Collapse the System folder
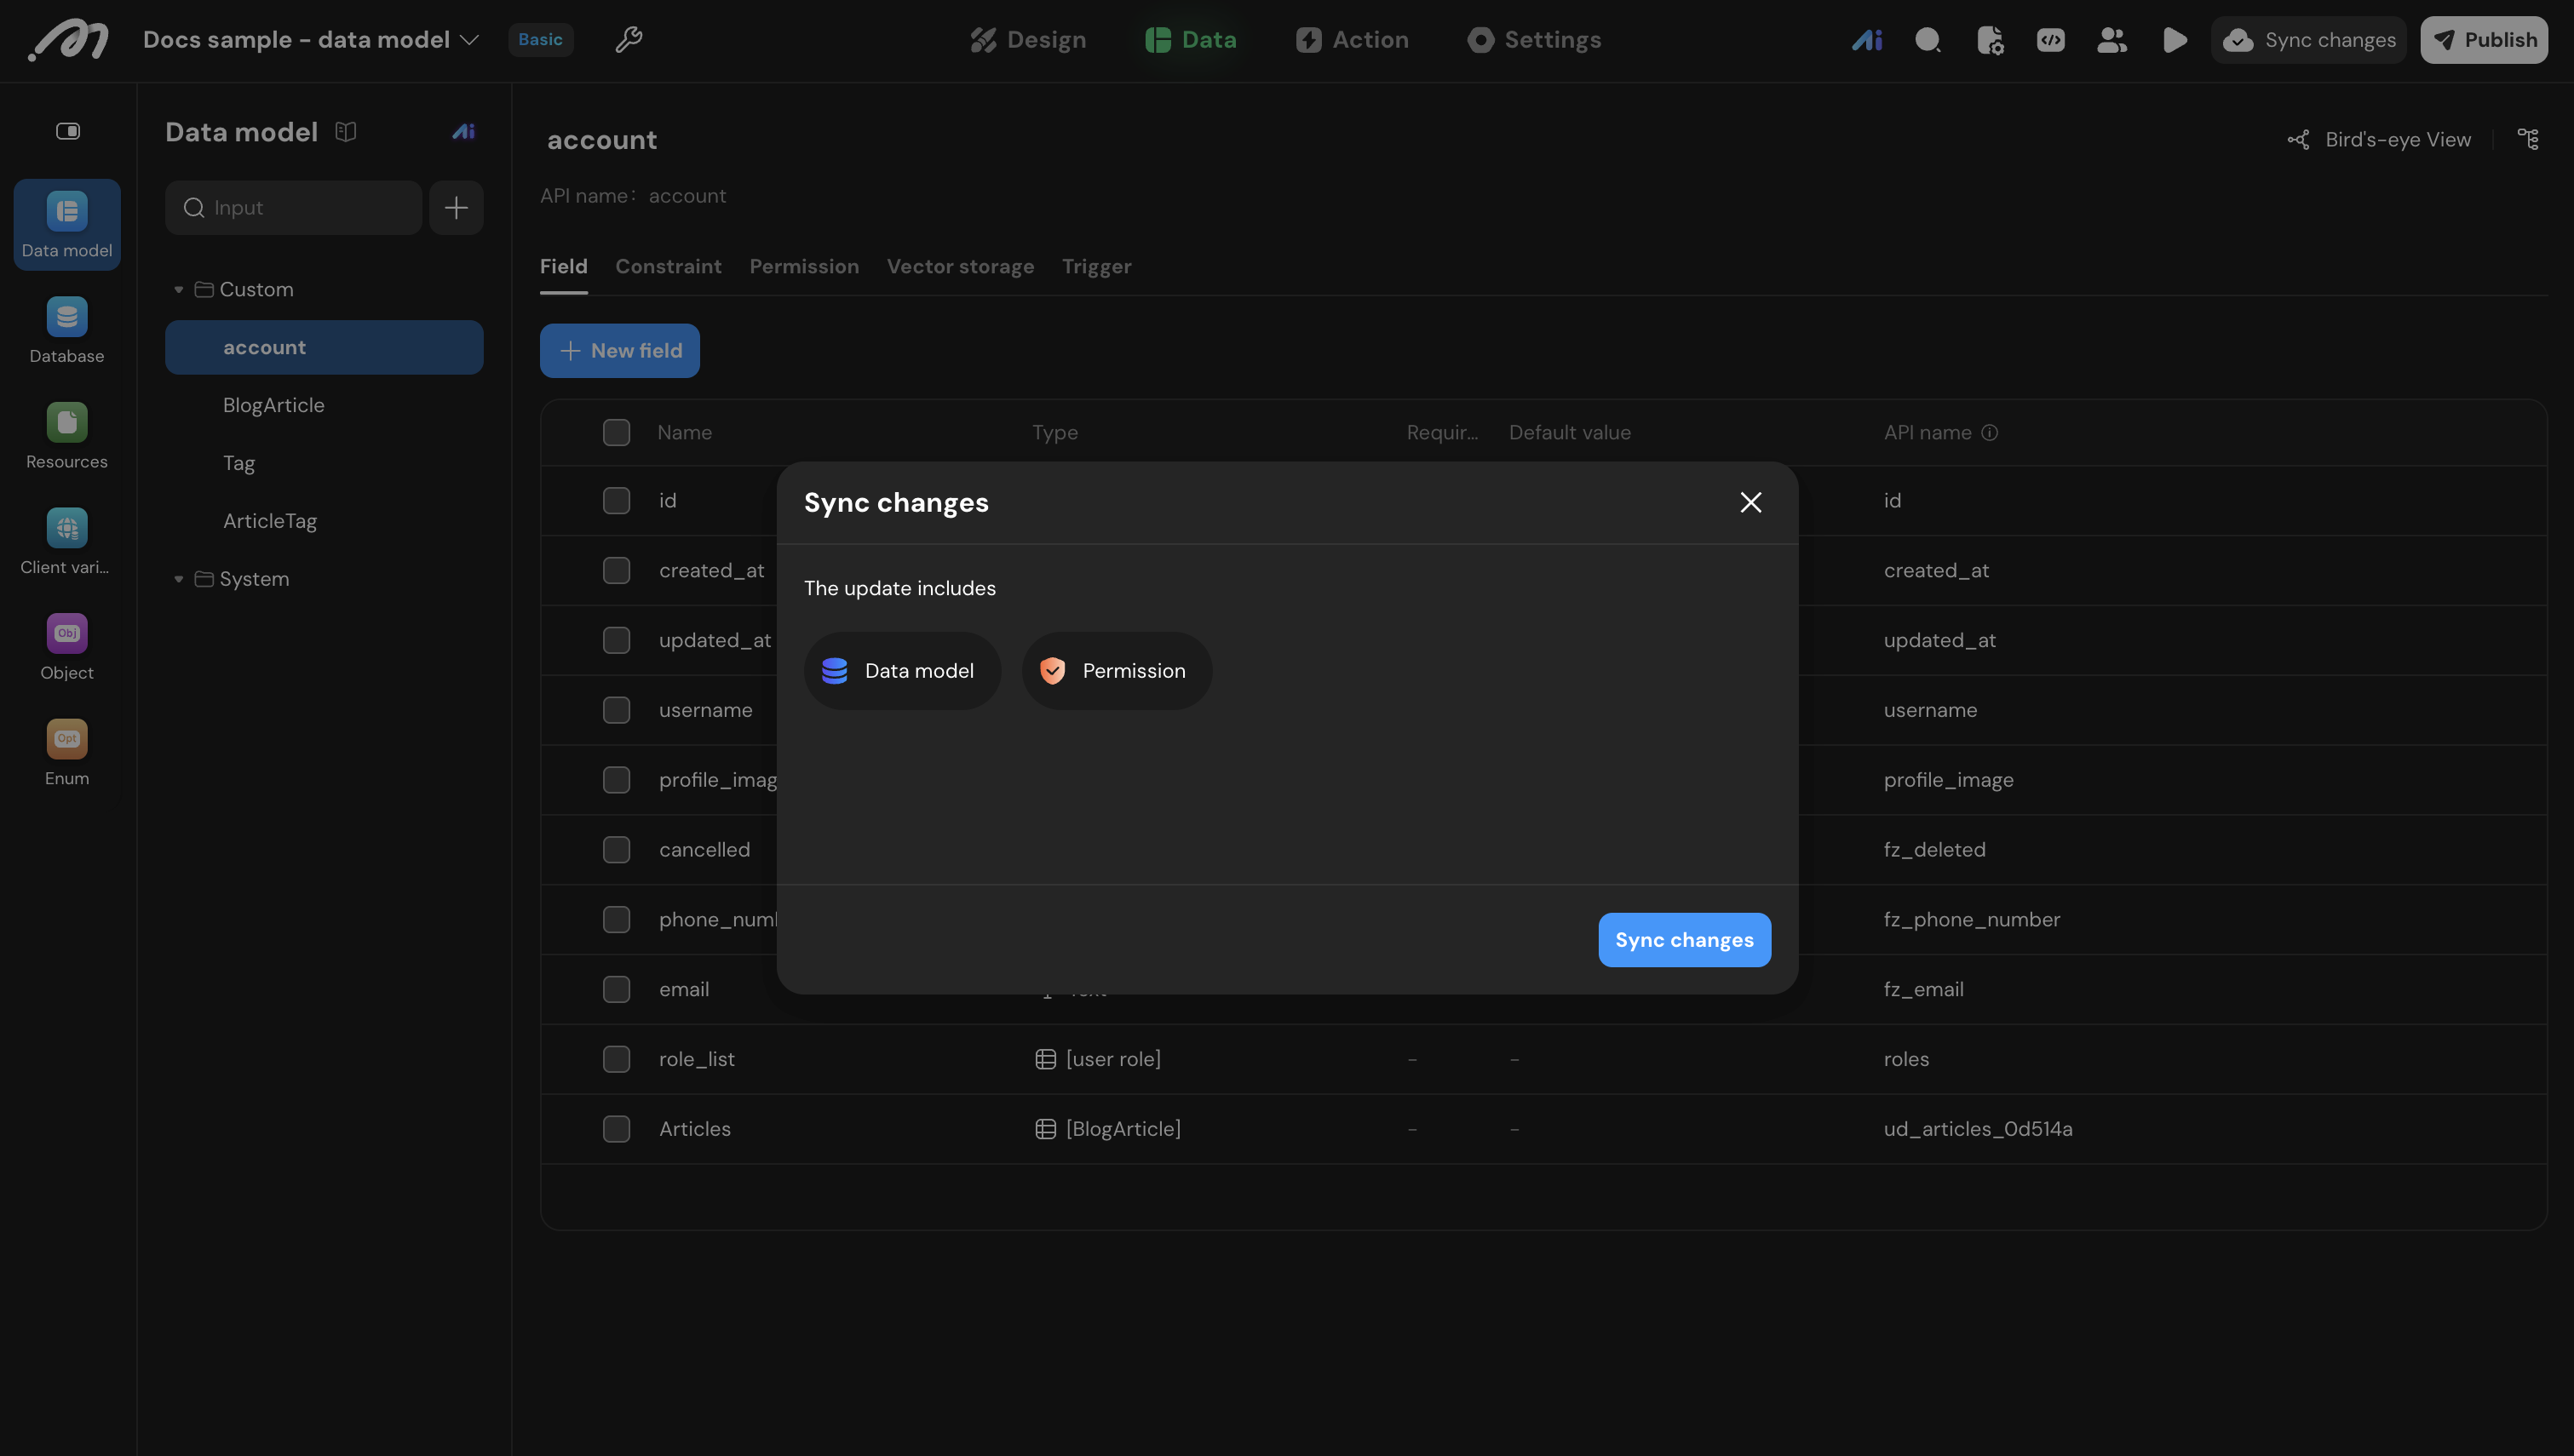 179,579
